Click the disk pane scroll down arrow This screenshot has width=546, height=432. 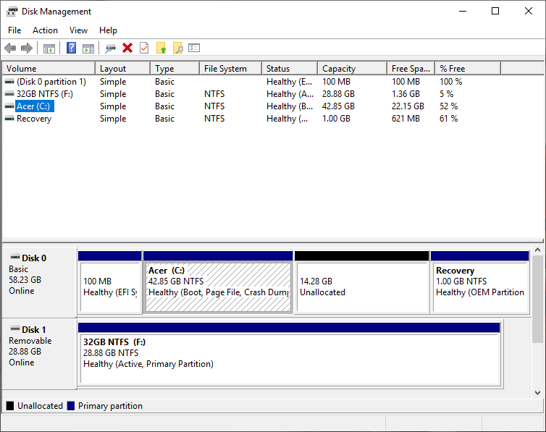(537, 393)
